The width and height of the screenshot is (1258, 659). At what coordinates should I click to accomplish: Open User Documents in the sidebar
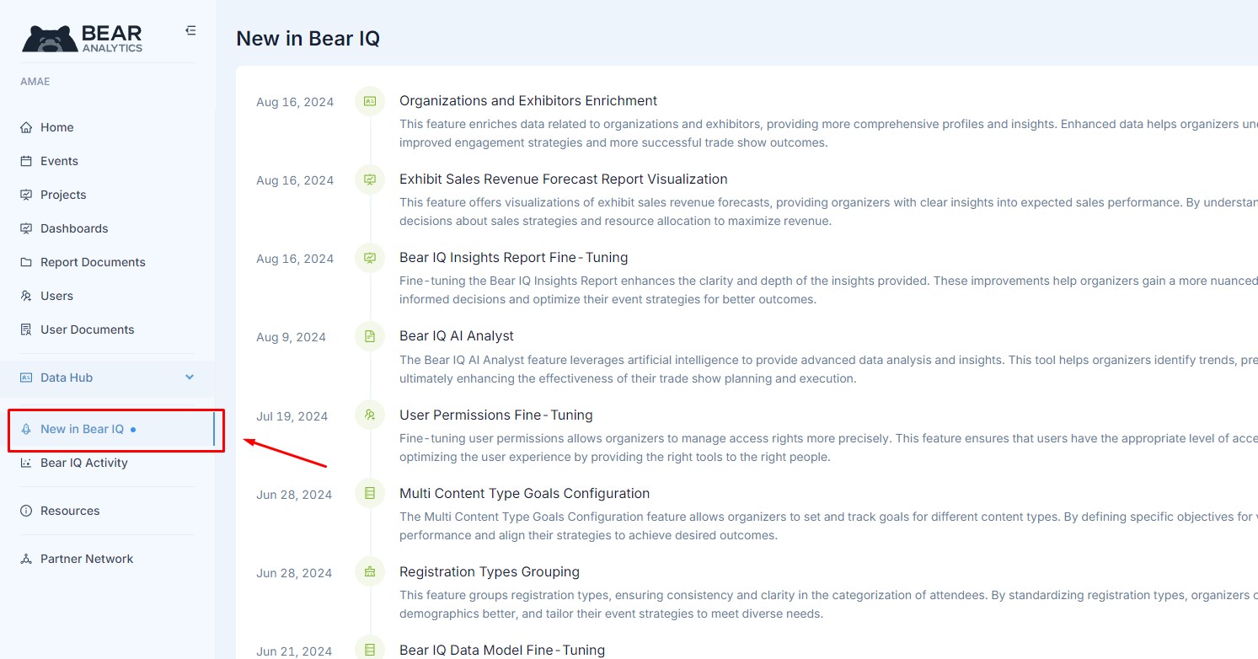(87, 329)
